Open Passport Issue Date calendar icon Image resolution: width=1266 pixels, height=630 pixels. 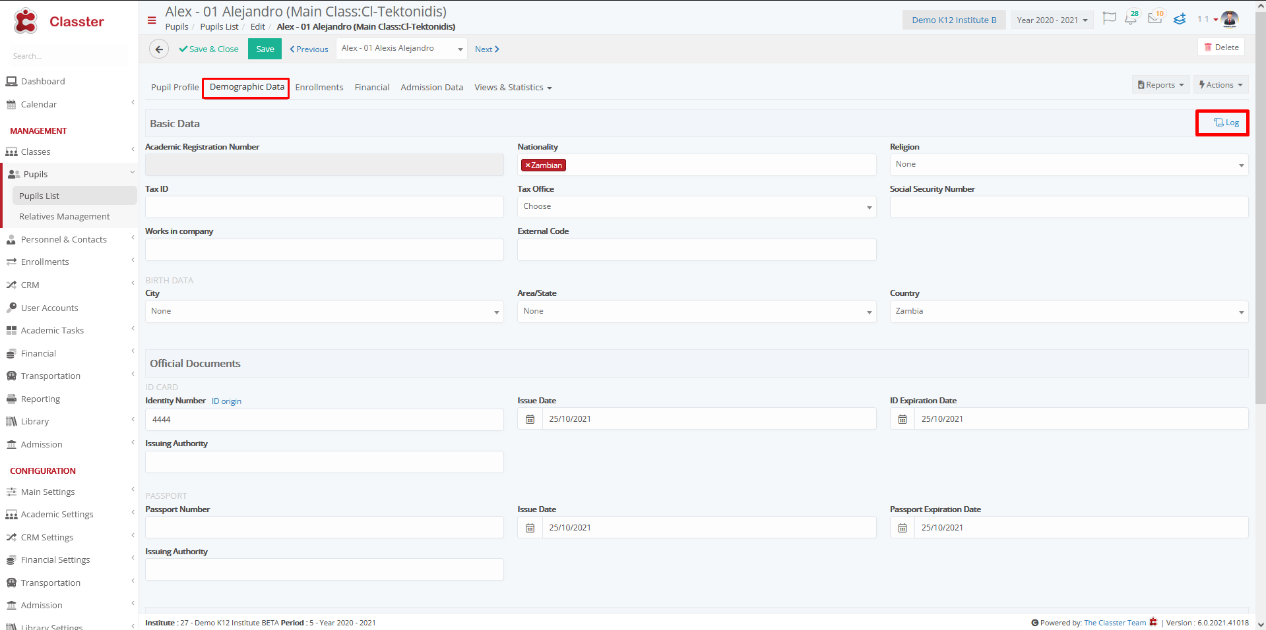(x=530, y=527)
